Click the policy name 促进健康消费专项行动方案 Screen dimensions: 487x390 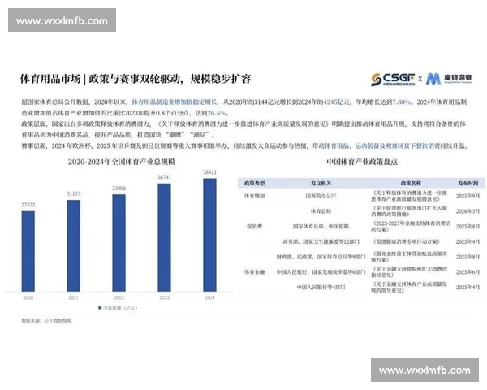point(406,241)
